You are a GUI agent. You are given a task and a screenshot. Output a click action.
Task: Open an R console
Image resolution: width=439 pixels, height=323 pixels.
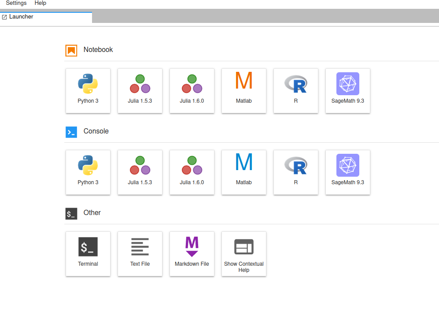pyautogui.click(x=295, y=172)
